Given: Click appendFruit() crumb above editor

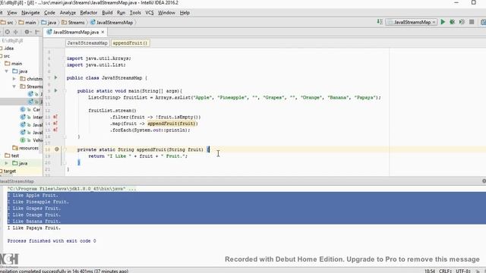Looking at the screenshot, I should point(130,43).
